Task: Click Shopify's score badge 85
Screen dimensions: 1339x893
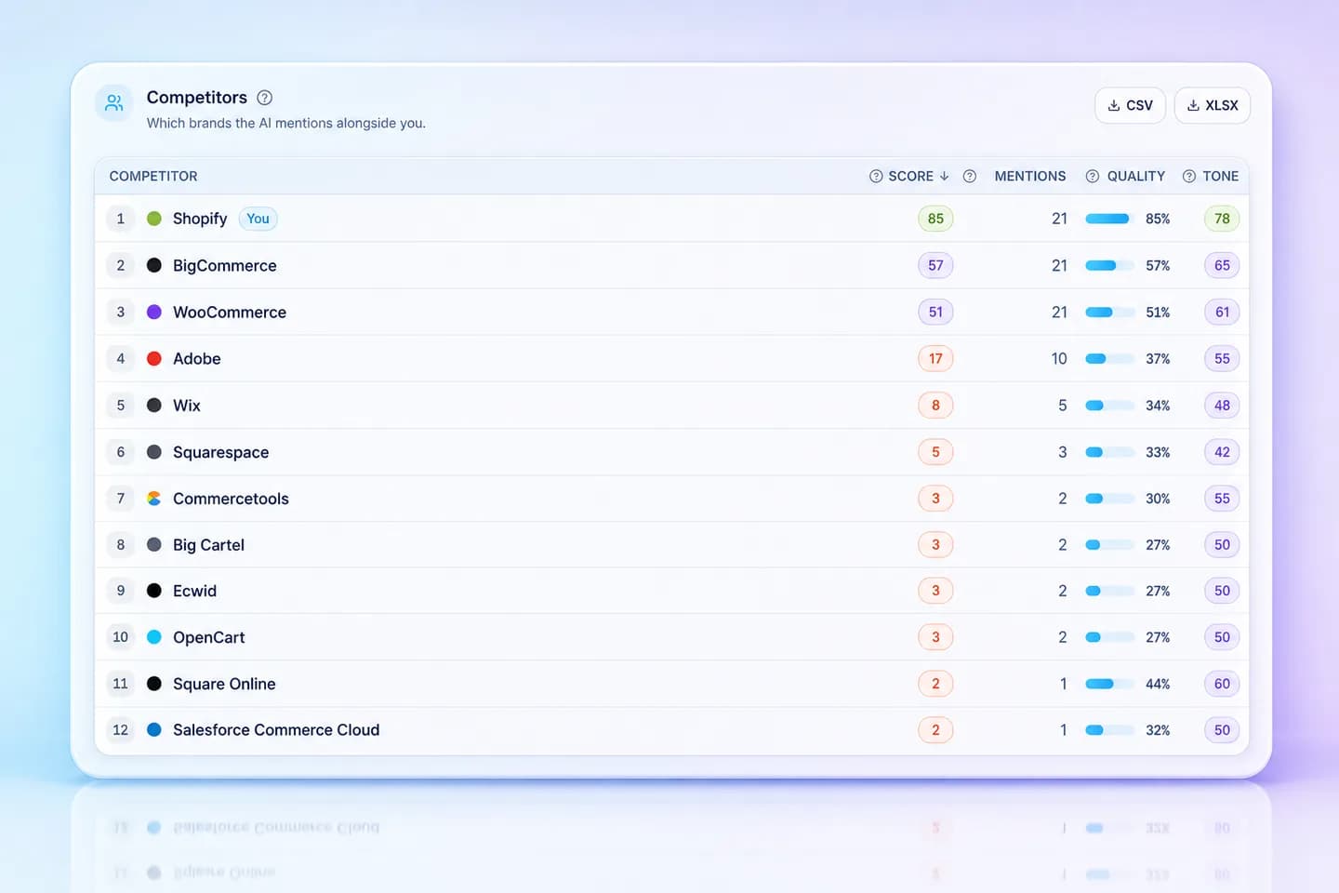Action: pyautogui.click(x=935, y=219)
